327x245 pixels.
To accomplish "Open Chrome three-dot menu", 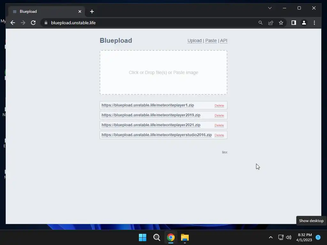I will [314, 23].
